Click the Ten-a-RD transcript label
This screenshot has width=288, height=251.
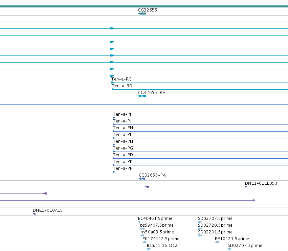coord(122,86)
